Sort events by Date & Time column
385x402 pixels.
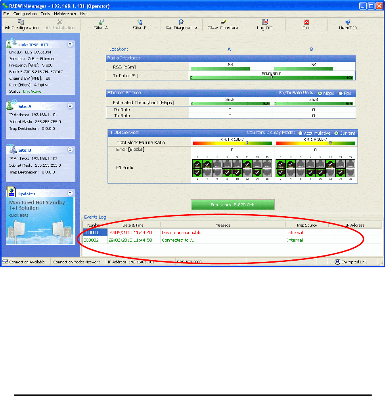(x=134, y=225)
